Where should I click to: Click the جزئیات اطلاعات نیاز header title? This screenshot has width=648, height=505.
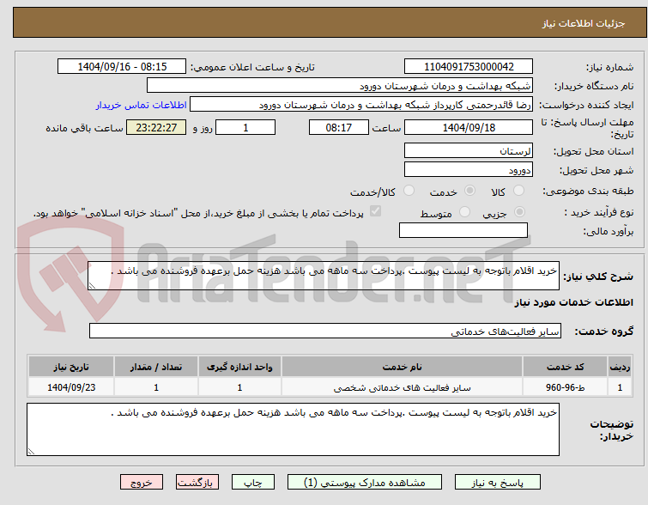[584, 23]
